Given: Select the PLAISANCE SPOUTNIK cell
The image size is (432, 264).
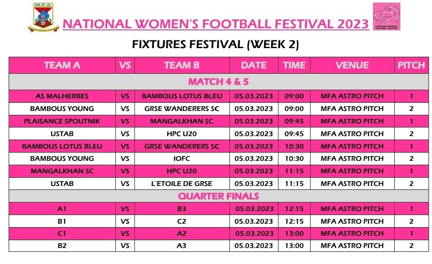Looking at the screenshot, I should point(62,121).
